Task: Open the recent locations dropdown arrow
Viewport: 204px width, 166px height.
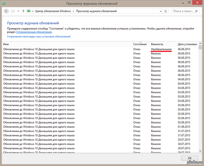Action: click(x=19, y=11)
